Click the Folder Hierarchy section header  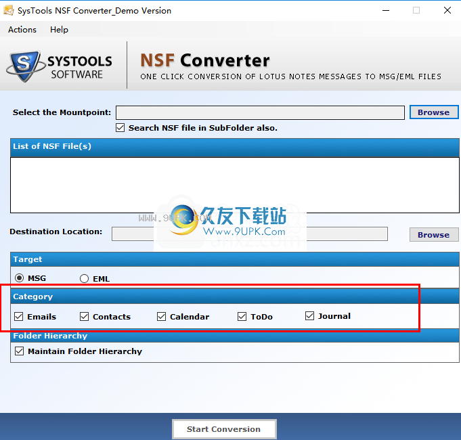tap(235, 336)
